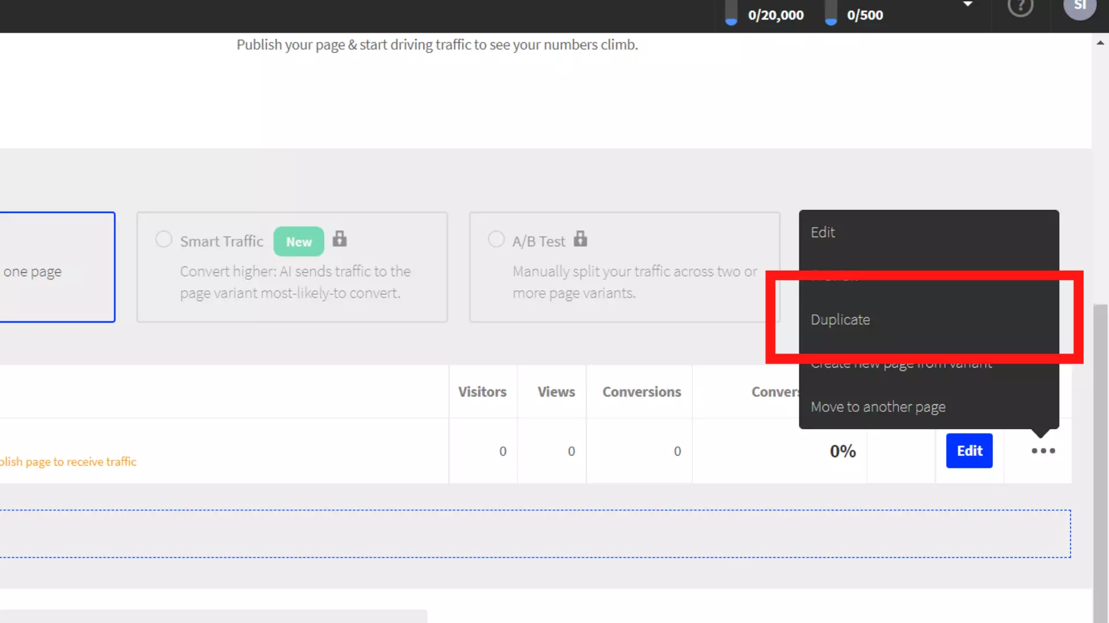Open the help question mark icon
Image resolution: width=1109 pixels, height=623 pixels.
tap(1020, 8)
